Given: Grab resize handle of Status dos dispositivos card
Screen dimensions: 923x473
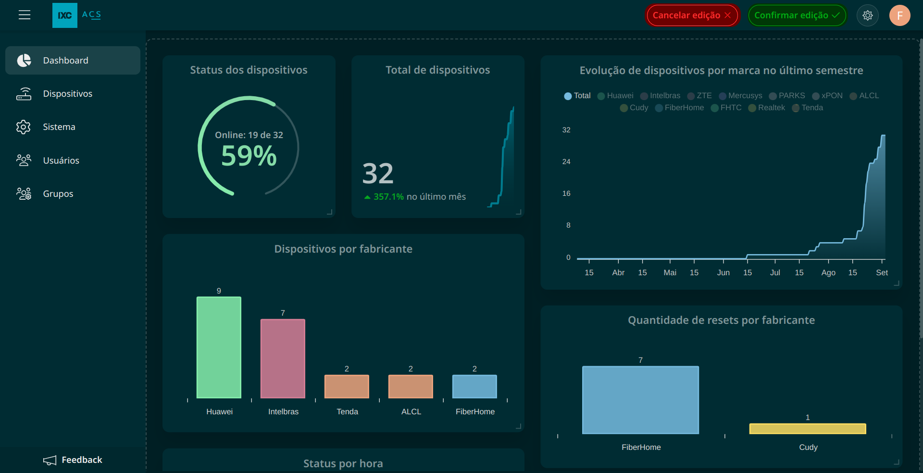Looking at the screenshot, I should pyautogui.click(x=330, y=212).
